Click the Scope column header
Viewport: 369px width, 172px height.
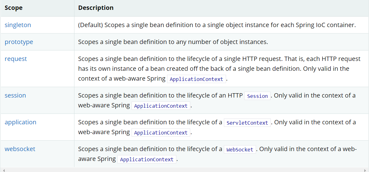14,8
